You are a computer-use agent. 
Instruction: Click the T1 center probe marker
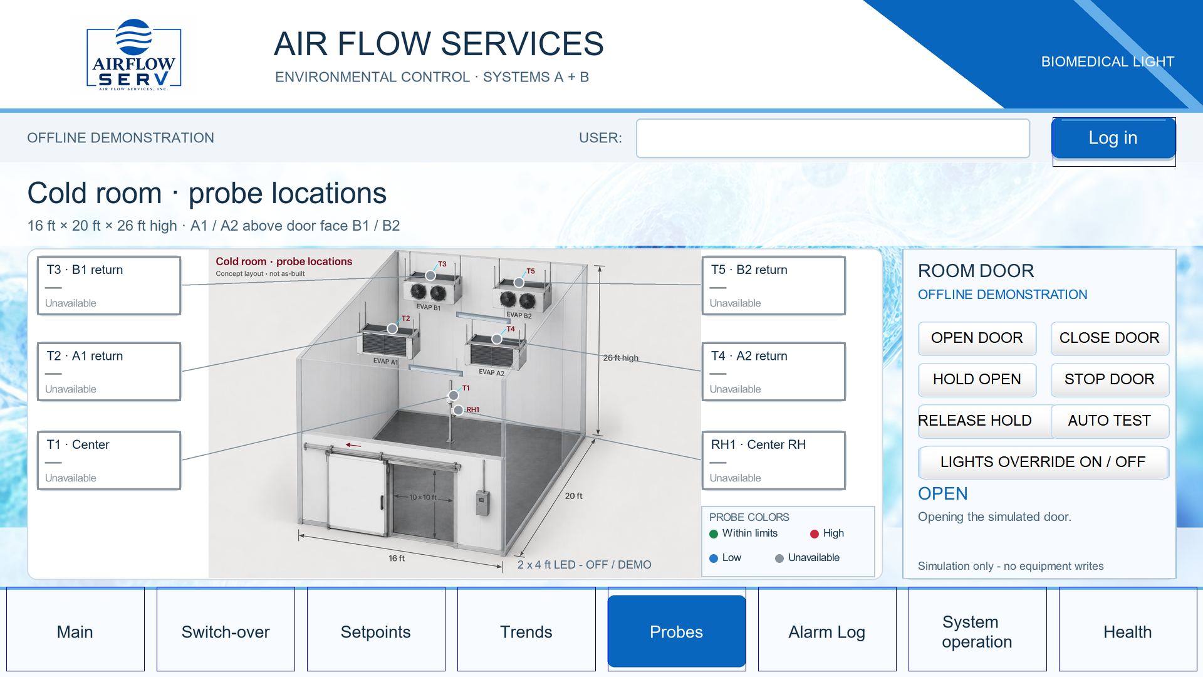coord(454,396)
